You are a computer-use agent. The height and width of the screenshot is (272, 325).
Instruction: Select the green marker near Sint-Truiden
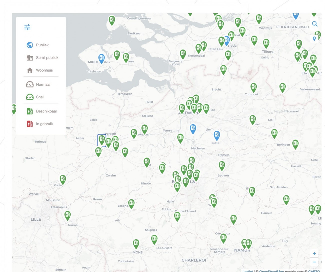pyautogui.click(x=286, y=200)
